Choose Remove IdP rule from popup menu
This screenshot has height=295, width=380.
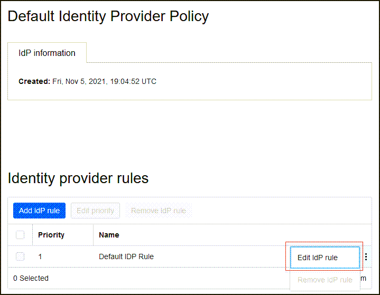(x=325, y=280)
